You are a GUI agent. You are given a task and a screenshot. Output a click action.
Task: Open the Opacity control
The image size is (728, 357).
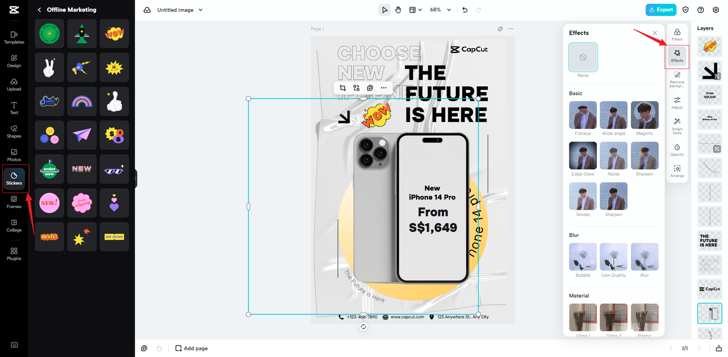coord(677,150)
